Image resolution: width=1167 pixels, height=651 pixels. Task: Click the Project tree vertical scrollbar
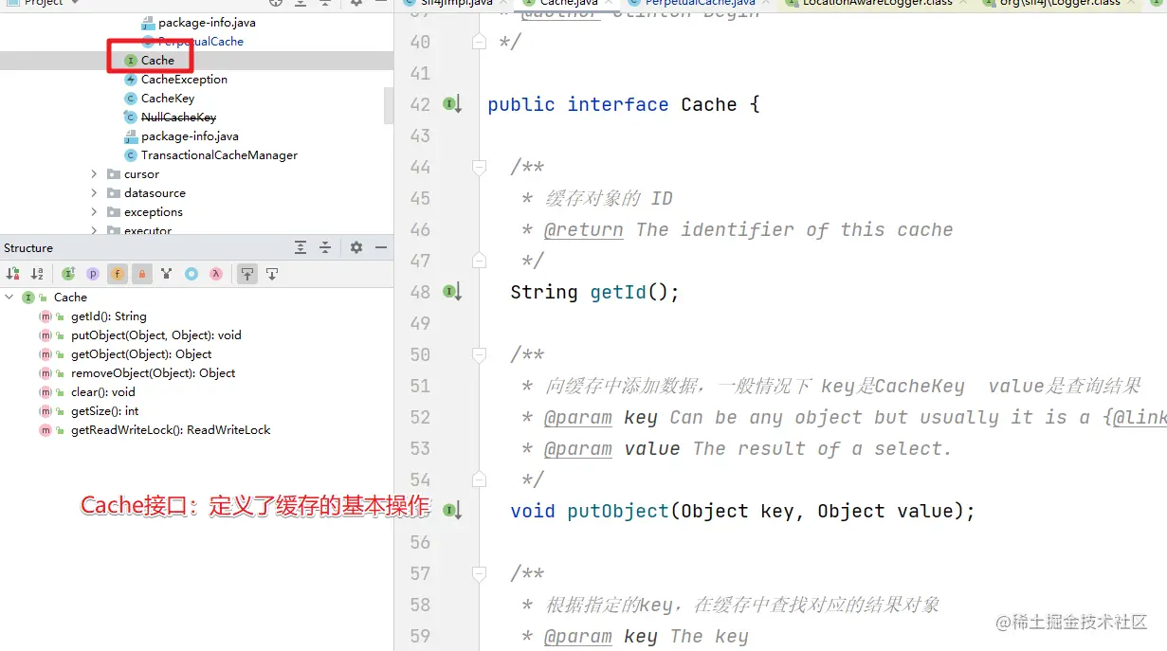[x=389, y=105]
